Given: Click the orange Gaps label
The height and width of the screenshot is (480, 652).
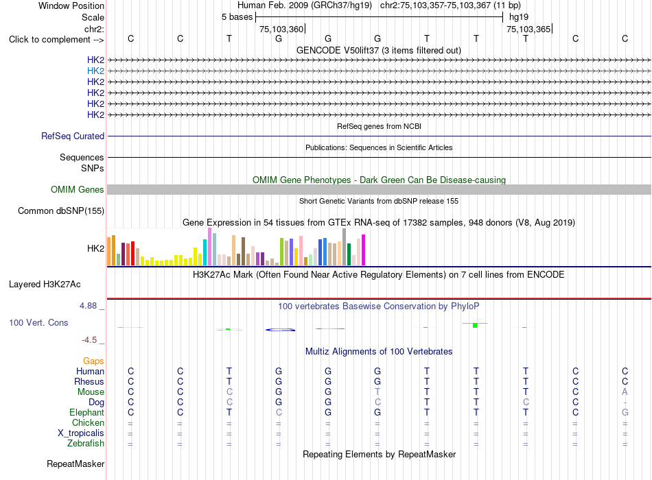Looking at the screenshot, I should pyautogui.click(x=93, y=361).
